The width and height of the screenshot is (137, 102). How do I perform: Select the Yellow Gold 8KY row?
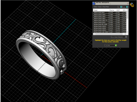point(110,12)
